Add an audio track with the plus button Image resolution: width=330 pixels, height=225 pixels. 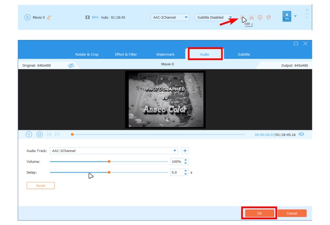(185, 150)
